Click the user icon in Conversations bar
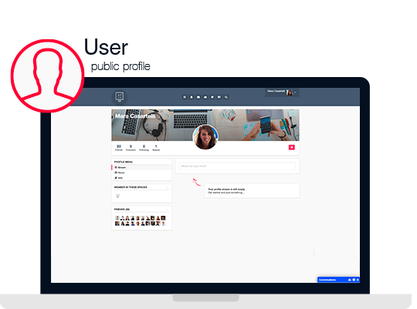Viewport: 417px width, 309px height. tap(350, 280)
